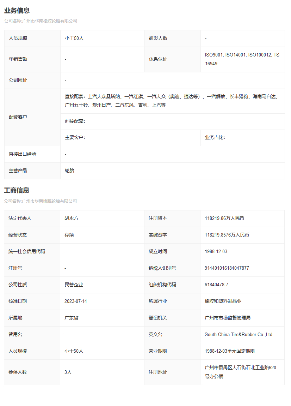Select the English name South China Tire&Rubber Co.,Ltd.
Screen dimensions: 291x406
click(x=239, y=334)
